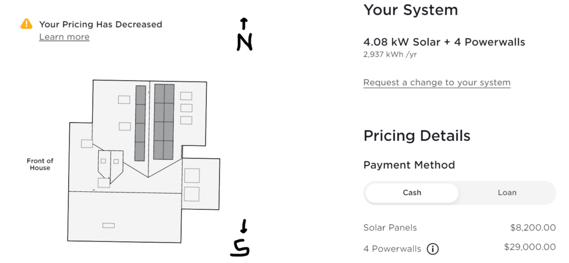Click the Solar Panels $8,200.00 price
The height and width of the screenshot is (263, 569).
[532, 227]
